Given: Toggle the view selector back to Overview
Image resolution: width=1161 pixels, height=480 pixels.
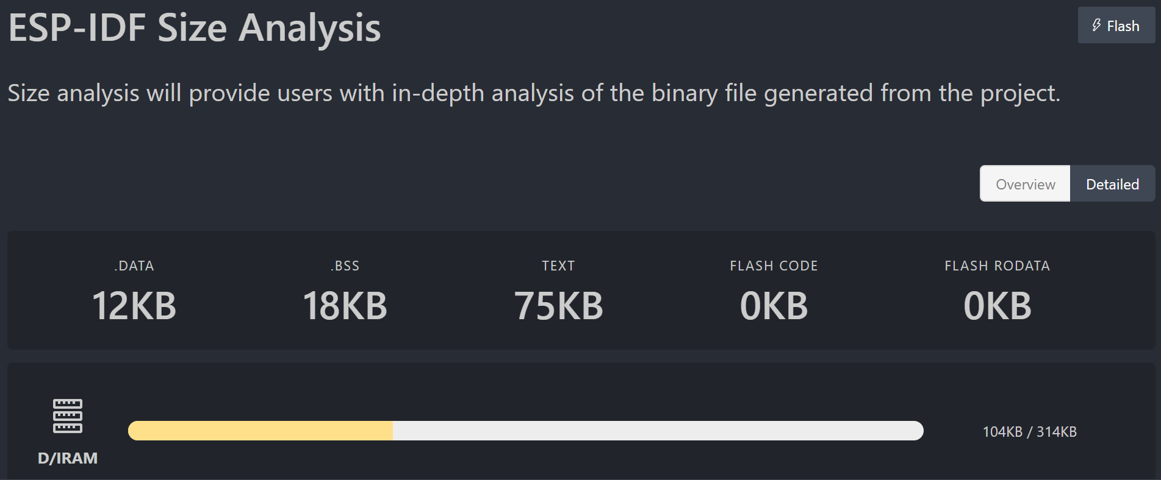Looking at the screenshot, I should click(1024, 183).
